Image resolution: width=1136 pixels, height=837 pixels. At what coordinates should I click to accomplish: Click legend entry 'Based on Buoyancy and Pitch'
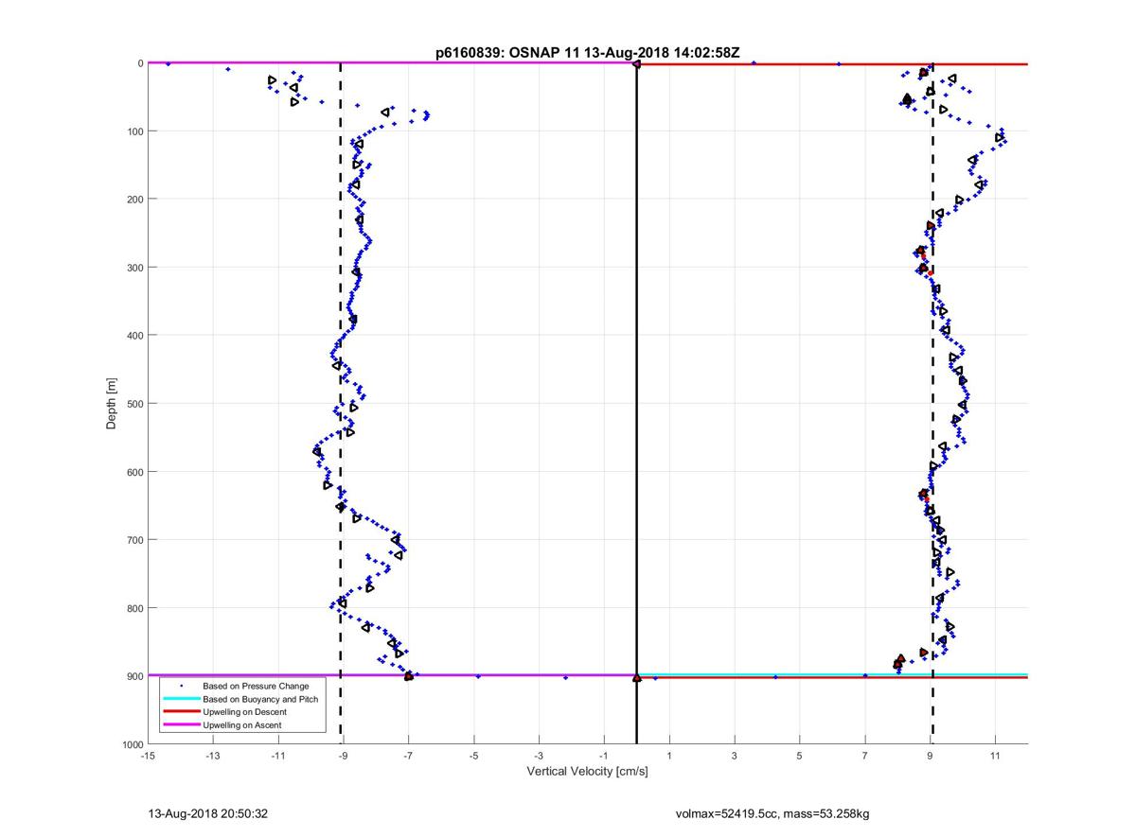coord(260,698)
